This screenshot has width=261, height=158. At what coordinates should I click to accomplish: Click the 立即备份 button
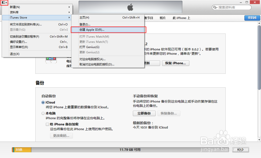[144, 113]
